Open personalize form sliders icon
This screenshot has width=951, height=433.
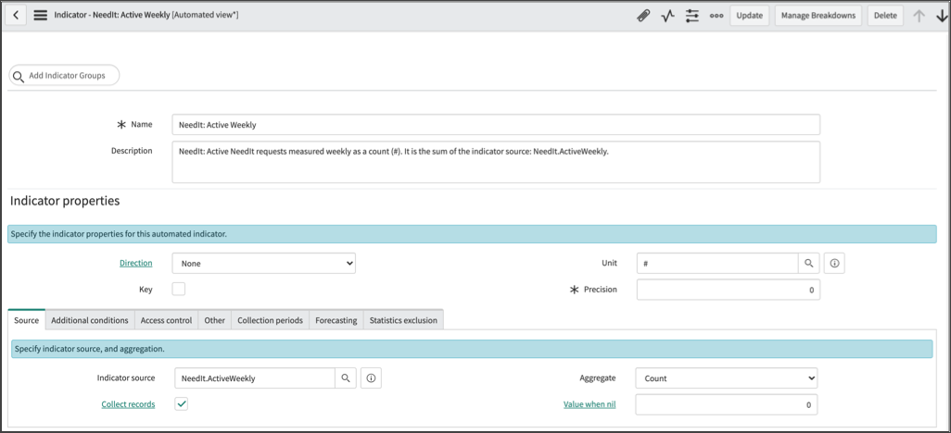pyautogui.click(x=692, y=16)
